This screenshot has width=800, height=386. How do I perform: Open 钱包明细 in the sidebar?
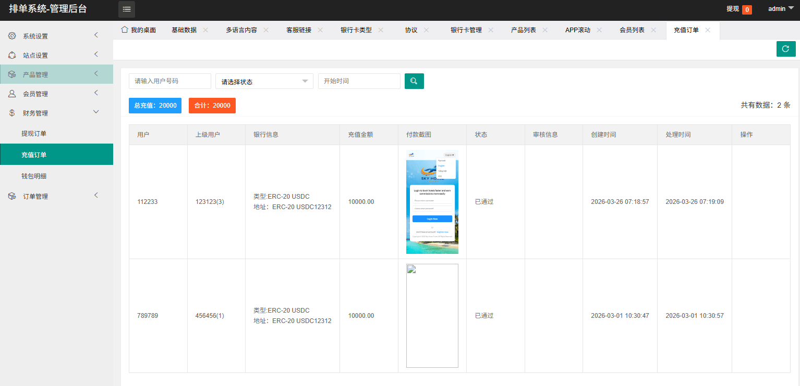[x=34, y=176]
